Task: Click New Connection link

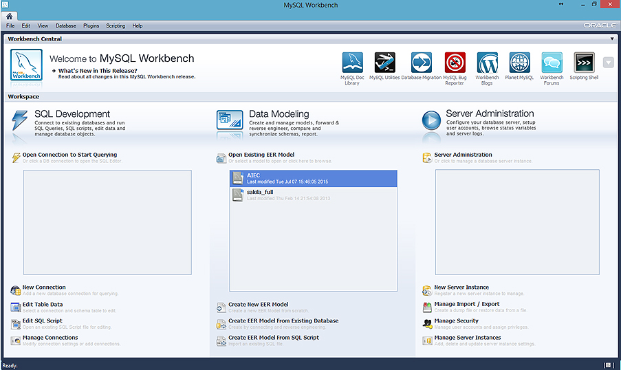Action: 44,287
